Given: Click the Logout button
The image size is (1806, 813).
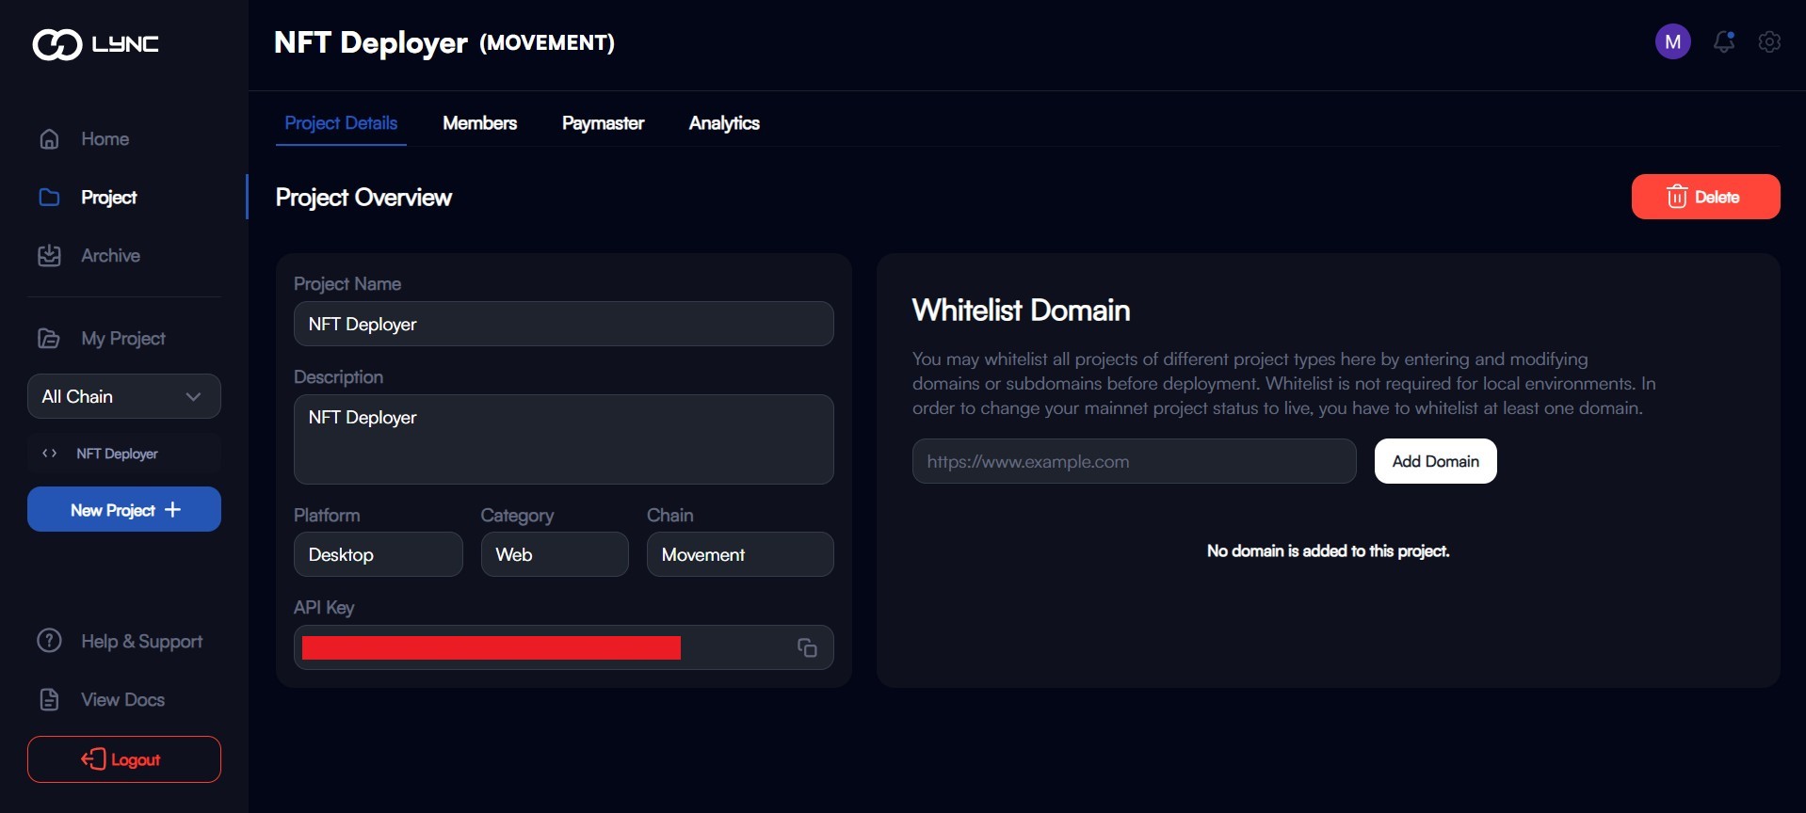Looking at the screenshot, I should (x=124, y=759).
